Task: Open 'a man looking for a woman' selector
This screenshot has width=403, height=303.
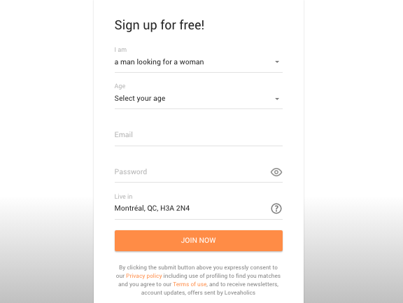Action: [x=199, y=62]
